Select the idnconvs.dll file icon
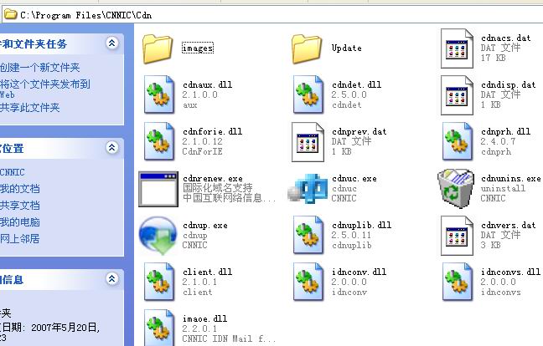The width and height of the screenshot is (543, 346). click(x=458, y=282)
